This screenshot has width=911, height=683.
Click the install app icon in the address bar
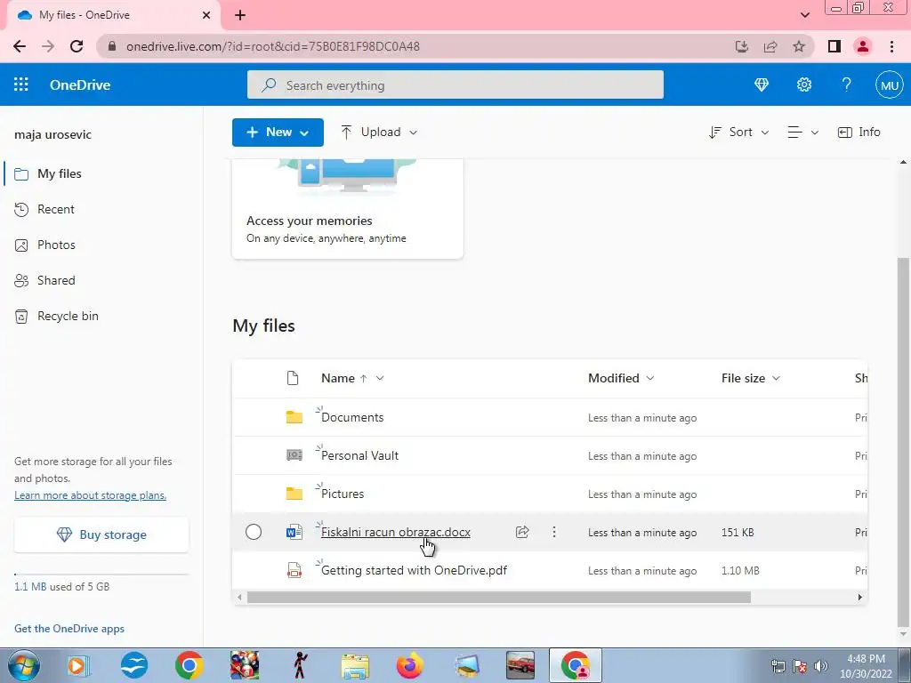coord(741,46)
